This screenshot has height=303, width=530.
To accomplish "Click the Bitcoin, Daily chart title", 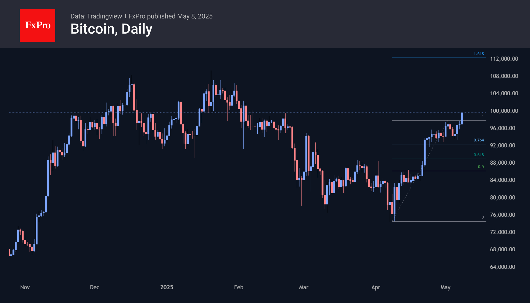I will coord(111,29).
